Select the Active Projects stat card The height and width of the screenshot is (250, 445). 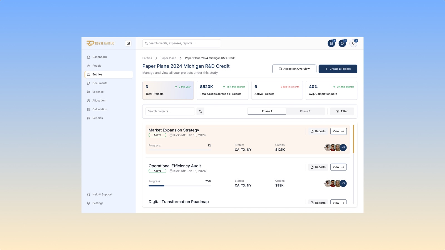277,90
